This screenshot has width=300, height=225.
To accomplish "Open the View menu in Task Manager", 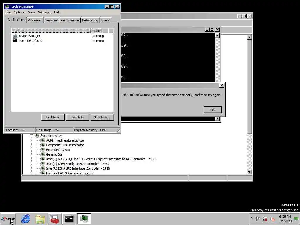I will point(31,12).
